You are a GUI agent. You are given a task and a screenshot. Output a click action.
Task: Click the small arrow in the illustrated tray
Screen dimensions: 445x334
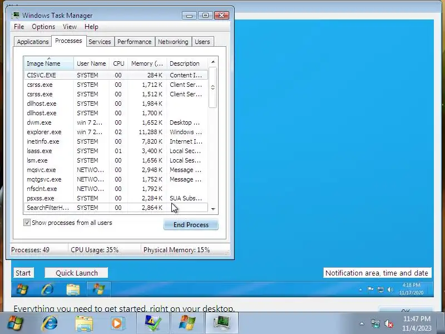pyautogui.click(x=360, y=289)
